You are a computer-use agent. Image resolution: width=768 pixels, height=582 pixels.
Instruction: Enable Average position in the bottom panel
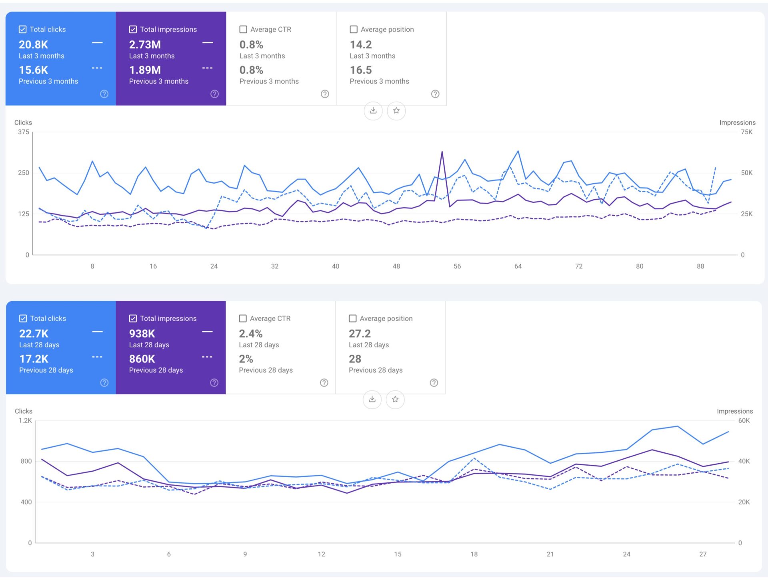tap(352, 318)
